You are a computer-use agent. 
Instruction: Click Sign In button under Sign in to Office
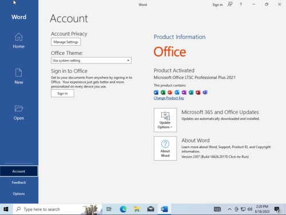(x=62, y=93)
